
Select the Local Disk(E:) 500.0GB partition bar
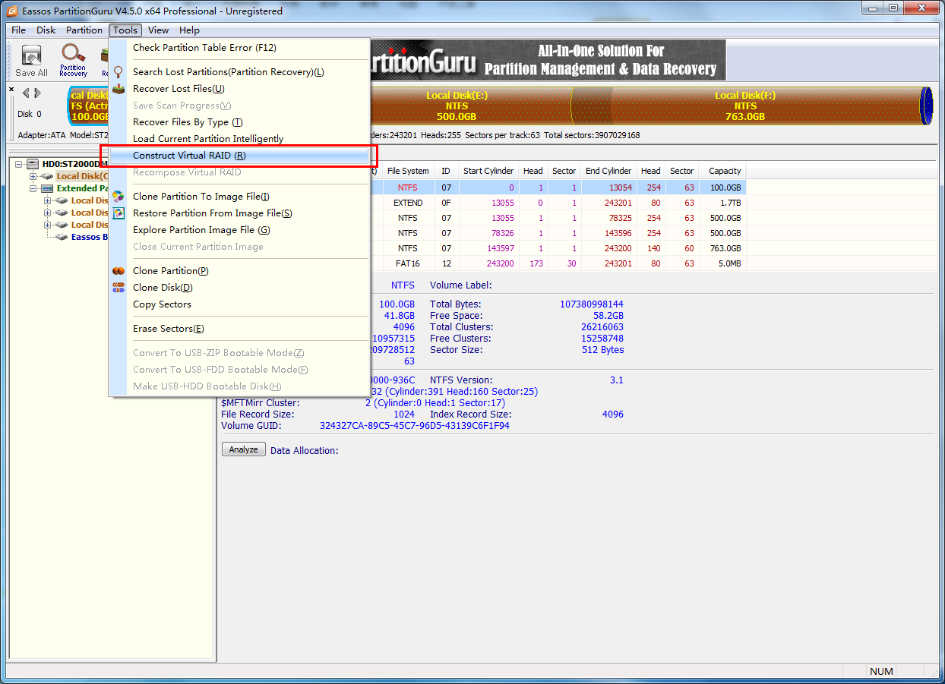(457, 106)
